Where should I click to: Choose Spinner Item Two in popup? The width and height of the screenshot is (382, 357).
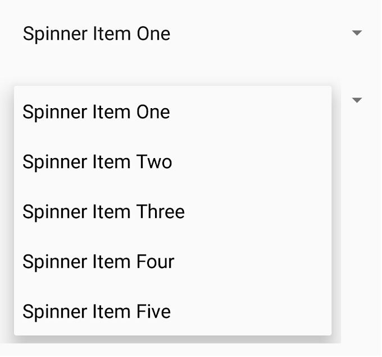pos(97,162)
